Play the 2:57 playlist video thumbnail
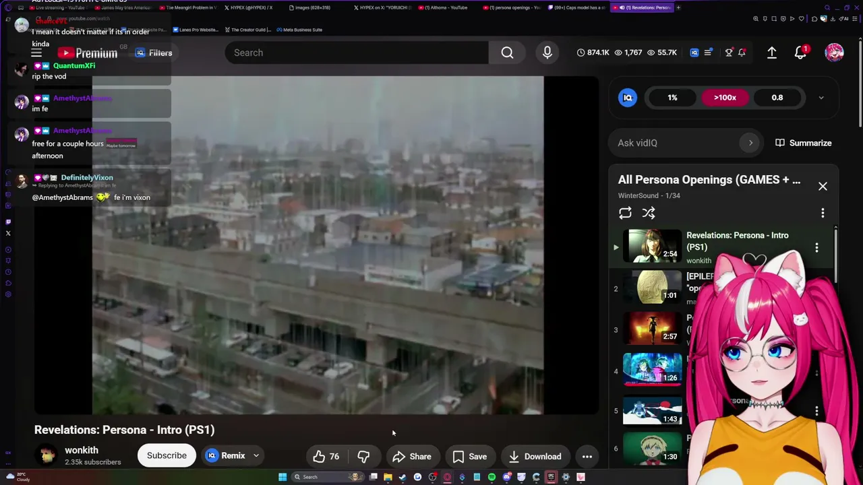The width and height of the screenshot is (863, 485). click(652, 329)
